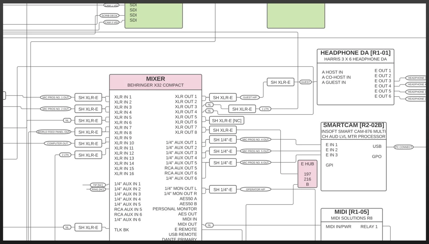Click the pink E HUB box
Viewport: 429px width, 244px height.
tap(307, 174)
